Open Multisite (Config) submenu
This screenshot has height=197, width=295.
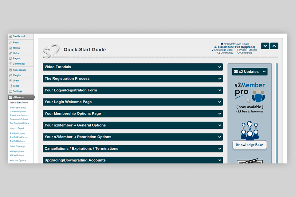click(18, 108)
